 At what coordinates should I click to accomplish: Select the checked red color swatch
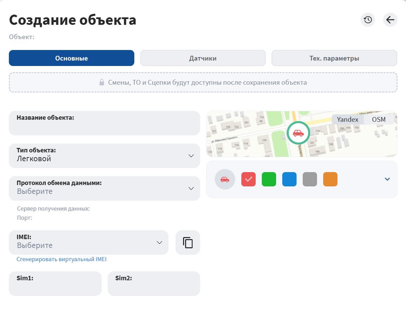[249, 179]
